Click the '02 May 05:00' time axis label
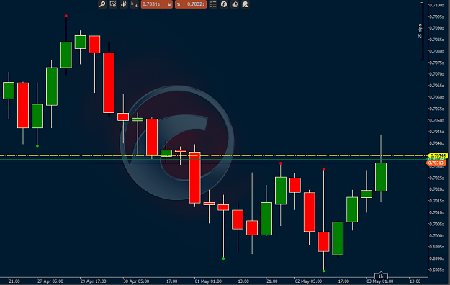Image resolution: width=450 pixels, height=285 pixels. (308, 281)
